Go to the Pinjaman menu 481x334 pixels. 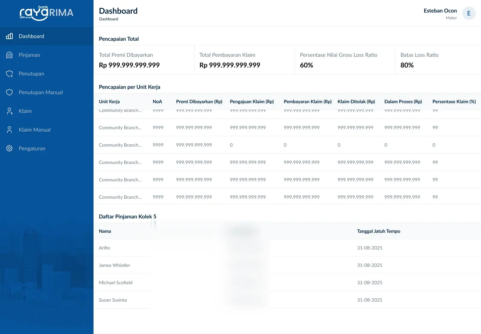click(x=47, y=55)
